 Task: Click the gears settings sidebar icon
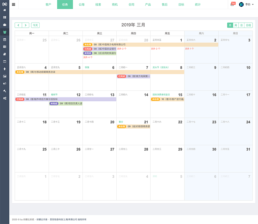[5, 98]
